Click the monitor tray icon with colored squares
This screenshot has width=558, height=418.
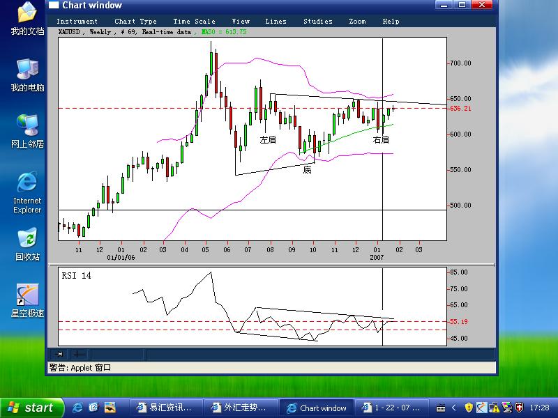click(x=507, y=408)
